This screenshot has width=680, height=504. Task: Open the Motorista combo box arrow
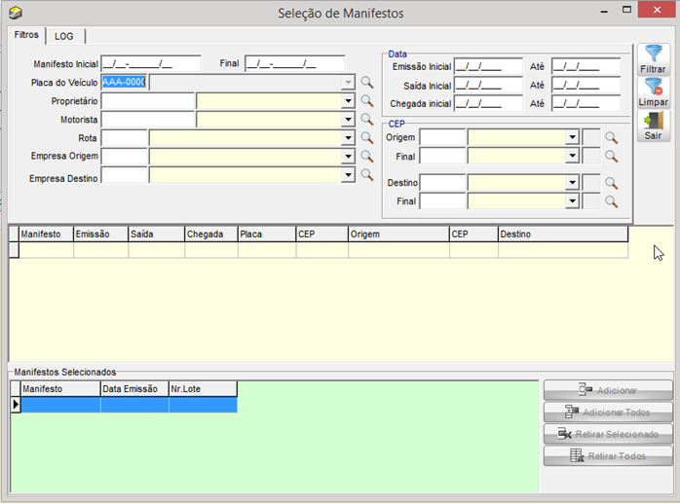tap(348, 120)
